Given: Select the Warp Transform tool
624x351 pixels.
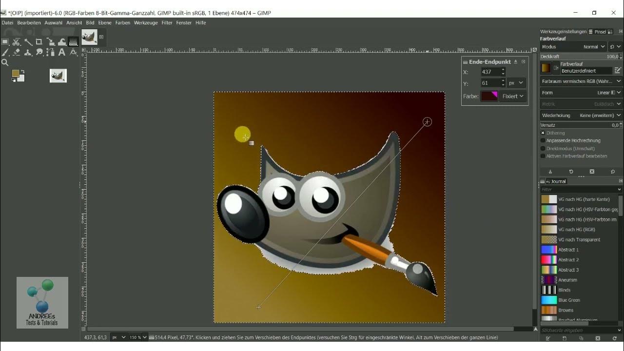Looking at the screenshot, I should tap(62, 42).
